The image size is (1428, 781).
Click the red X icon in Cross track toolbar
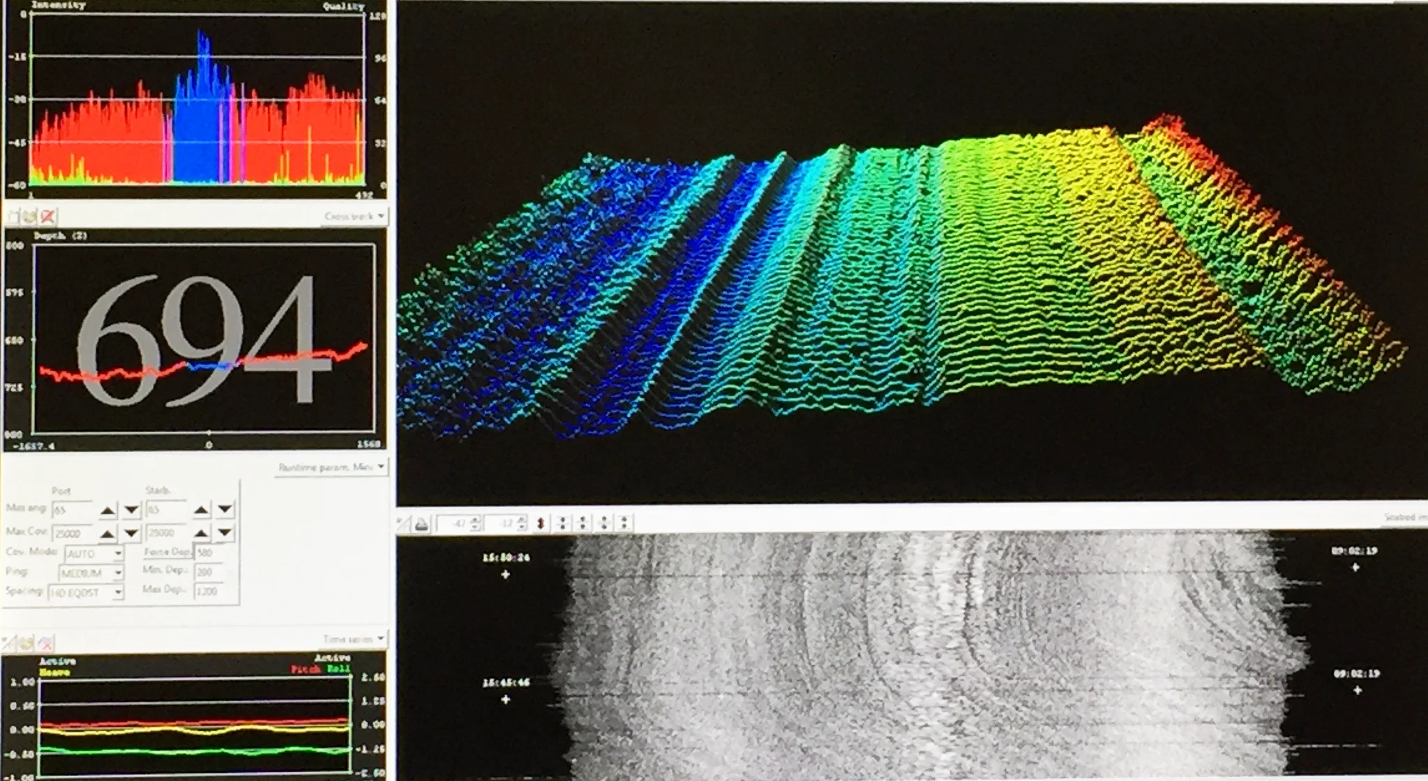click(x=47, y=216)
